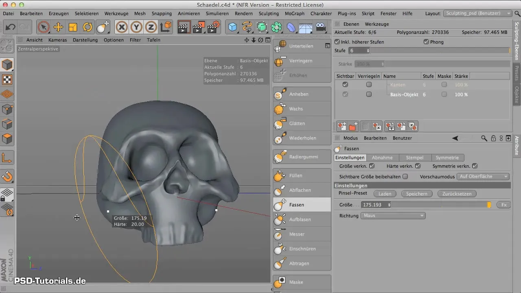Toggle the snapping magnet icon
521x293 pixels.
[x=7, y=176]
